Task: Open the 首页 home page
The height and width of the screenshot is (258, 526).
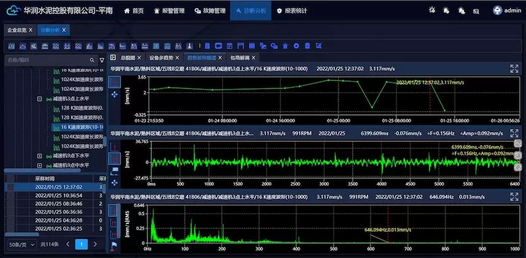Action: pyautogui.click(x=133, y=10)
